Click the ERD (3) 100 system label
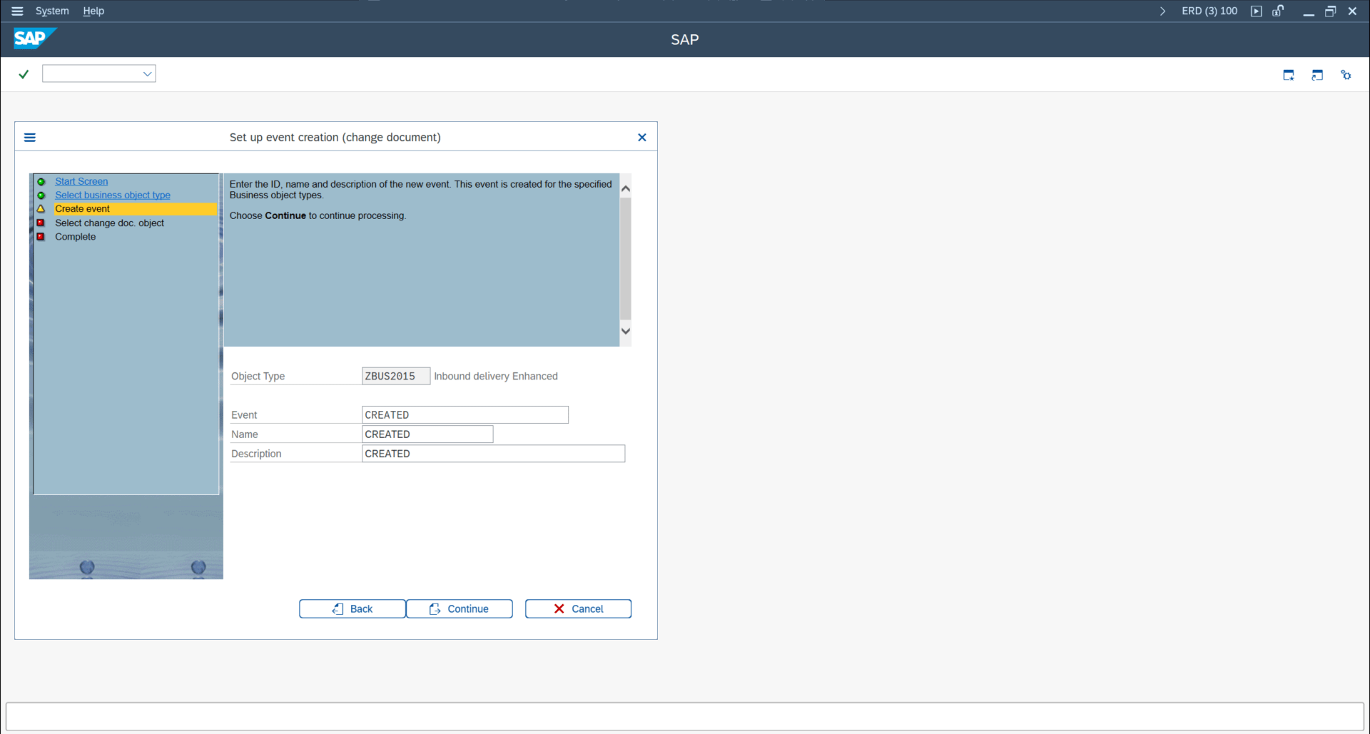 coord(1209,11)
